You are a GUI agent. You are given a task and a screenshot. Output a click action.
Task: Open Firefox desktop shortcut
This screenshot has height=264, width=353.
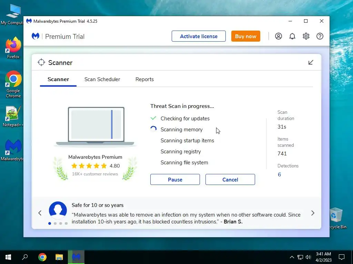tap(13, 48)
